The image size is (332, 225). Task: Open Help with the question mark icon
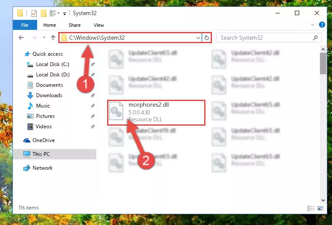(x=322, y=25)
